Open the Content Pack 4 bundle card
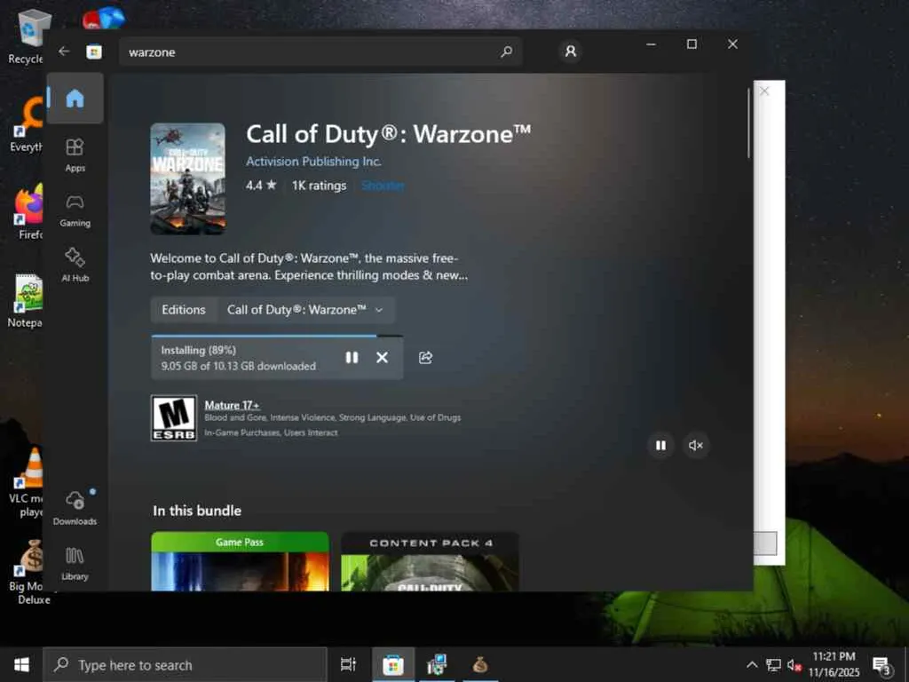 431,561
